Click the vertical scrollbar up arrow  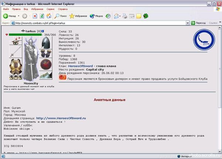coord(220,28)
